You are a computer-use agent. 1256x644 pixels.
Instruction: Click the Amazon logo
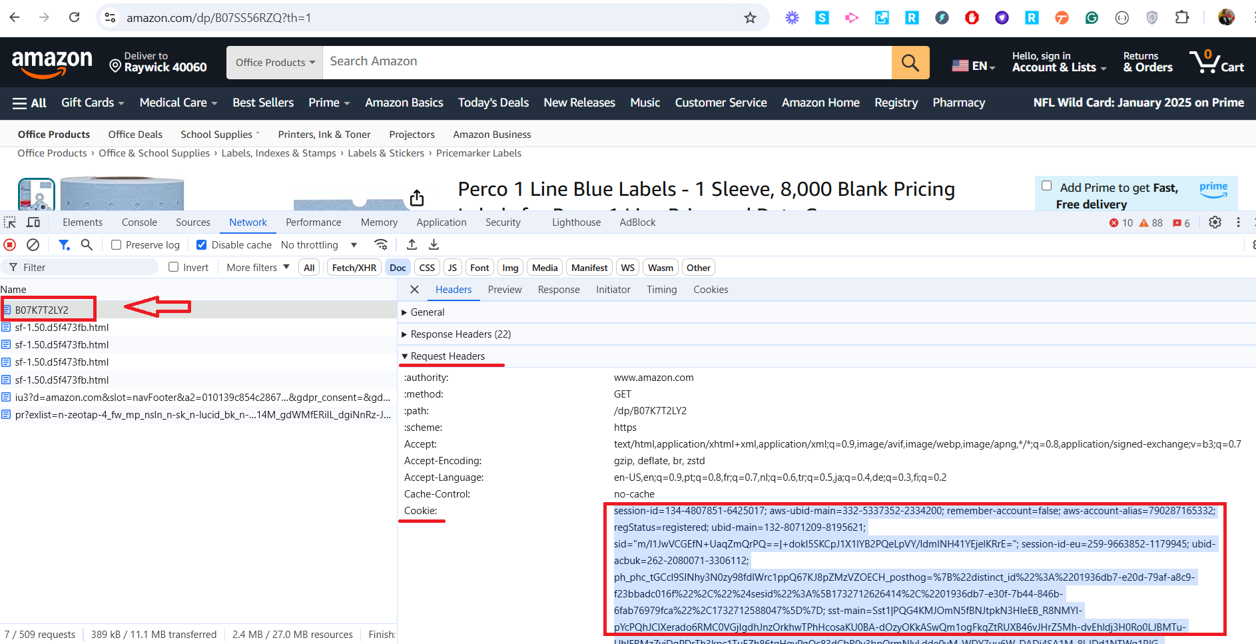click(x=52, y=63)
